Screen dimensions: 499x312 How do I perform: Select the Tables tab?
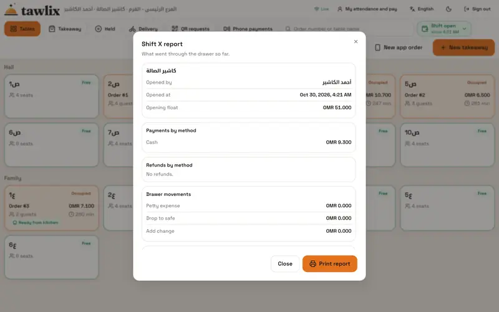click(22, 29)
